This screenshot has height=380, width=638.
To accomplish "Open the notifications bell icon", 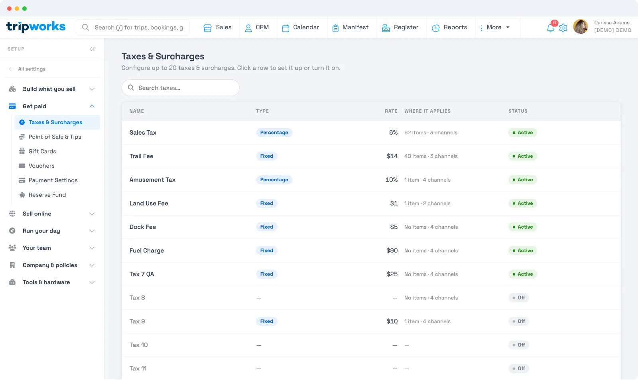I will coord(550,28).
